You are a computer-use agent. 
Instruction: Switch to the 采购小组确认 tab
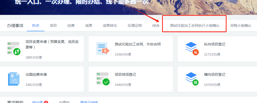[241, 25]
